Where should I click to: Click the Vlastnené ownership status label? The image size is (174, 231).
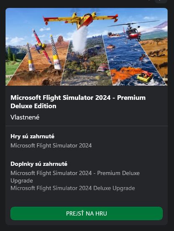point(25,117)
